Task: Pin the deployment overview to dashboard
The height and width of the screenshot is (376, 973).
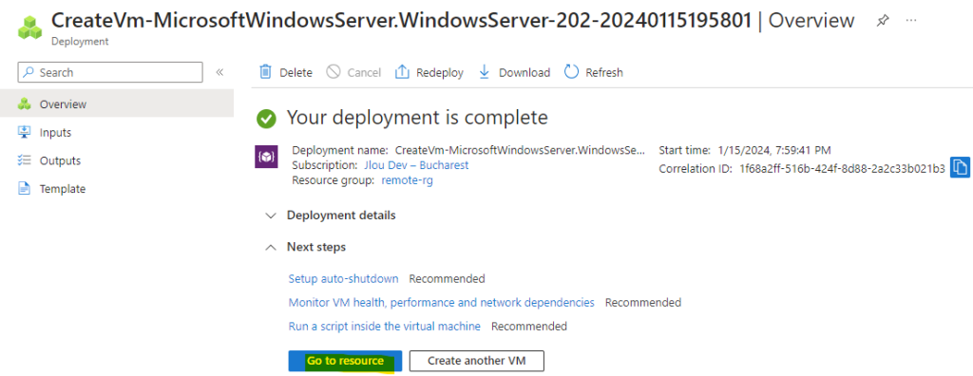Action: 882,21
